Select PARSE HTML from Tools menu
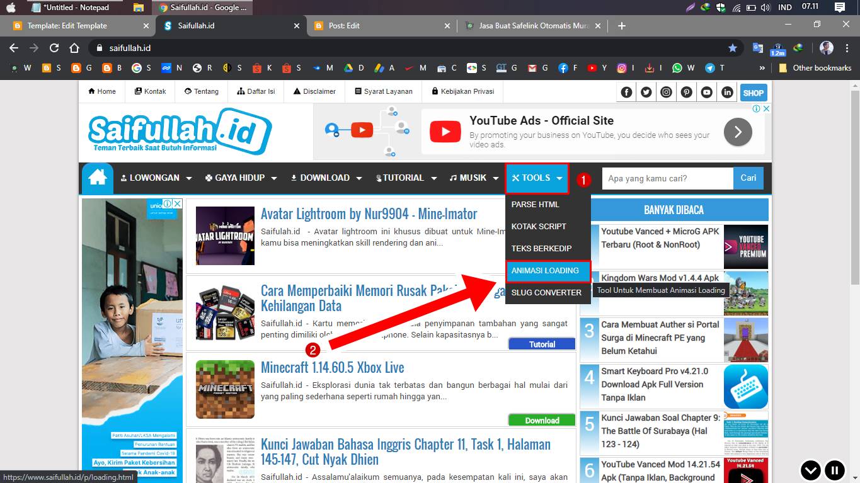 click(x=548, y=205)
